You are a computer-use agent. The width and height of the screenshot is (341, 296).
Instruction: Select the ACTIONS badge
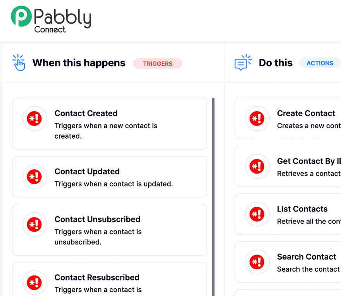[x=320, y=63]
